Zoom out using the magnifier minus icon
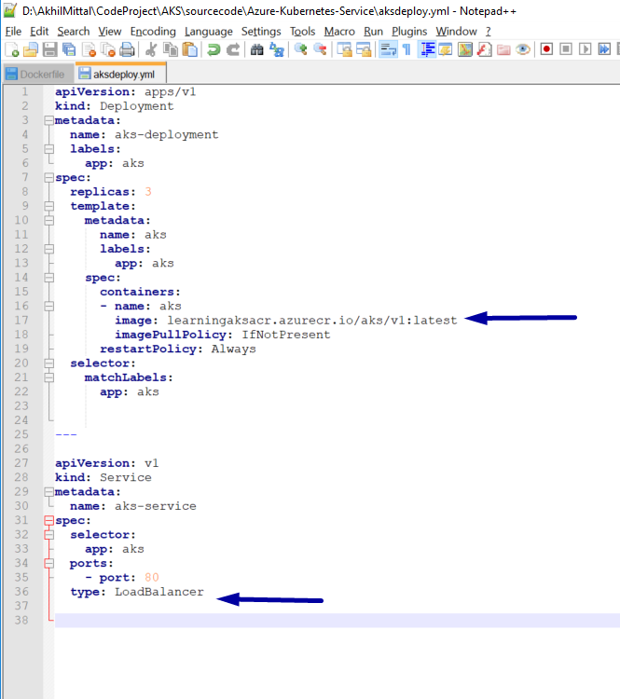This screenshot has width=620, height=699. (320, 49)
